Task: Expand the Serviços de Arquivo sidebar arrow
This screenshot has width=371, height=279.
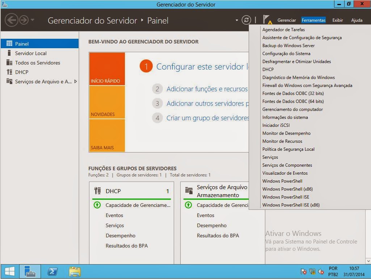Action: (x=76, y=82)
